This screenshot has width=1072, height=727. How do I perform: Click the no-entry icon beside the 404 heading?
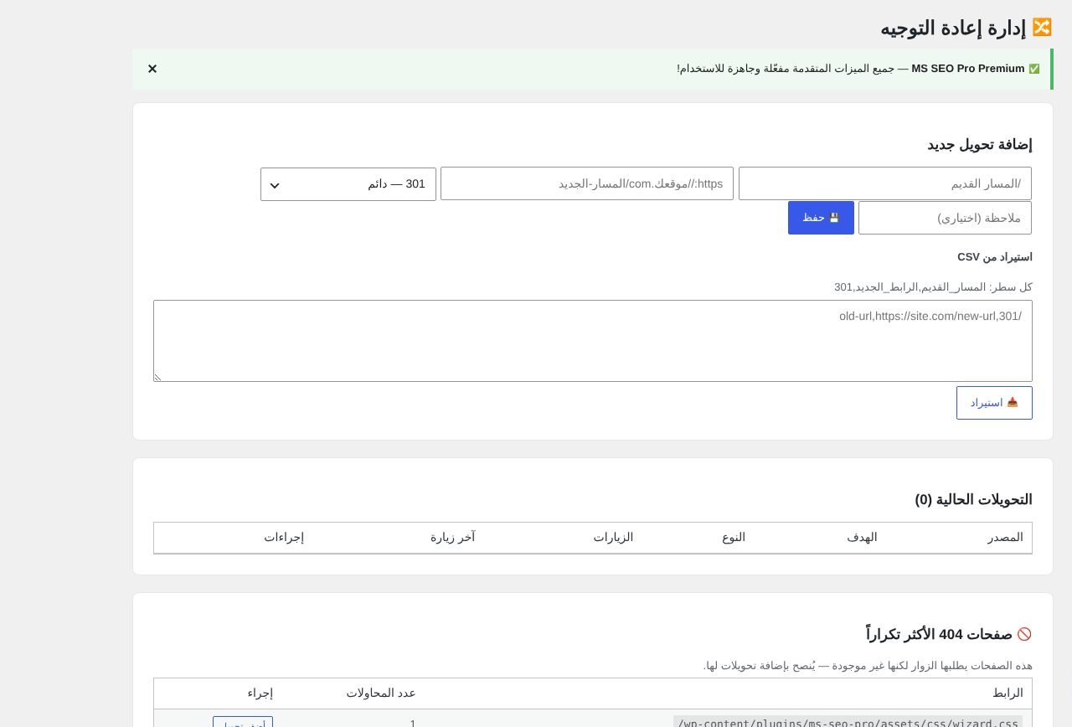click(1024, 635)
